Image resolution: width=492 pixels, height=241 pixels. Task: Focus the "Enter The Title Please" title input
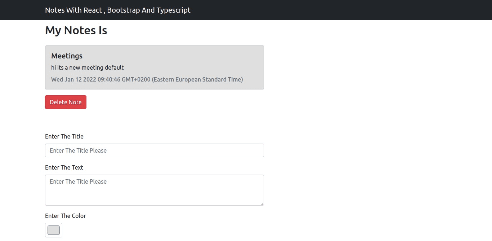point(154,150)
